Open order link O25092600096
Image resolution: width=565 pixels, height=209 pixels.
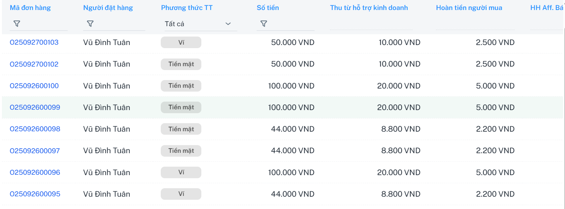point(35,172)
